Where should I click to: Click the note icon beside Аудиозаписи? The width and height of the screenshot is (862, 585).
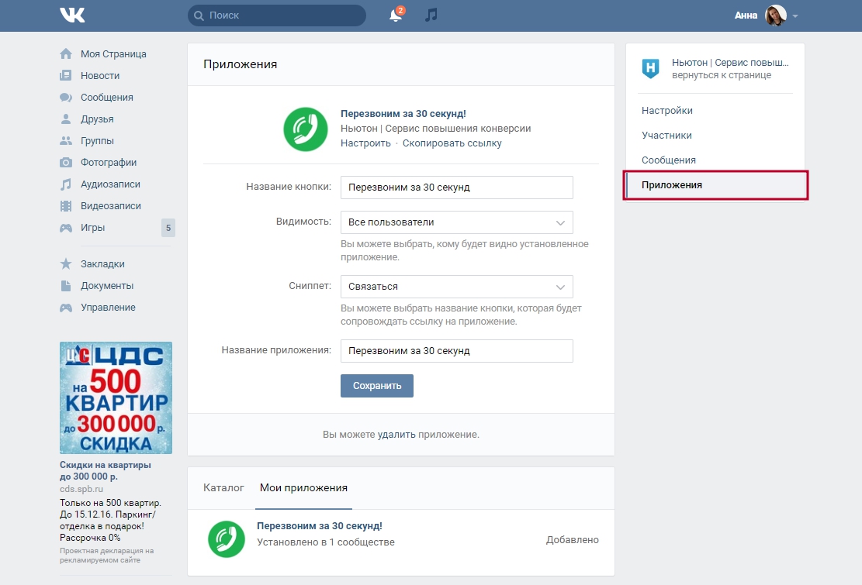[x=66, y=184]
